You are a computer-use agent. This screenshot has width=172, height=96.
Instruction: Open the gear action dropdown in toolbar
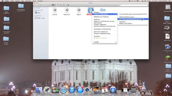click(64, 5)
